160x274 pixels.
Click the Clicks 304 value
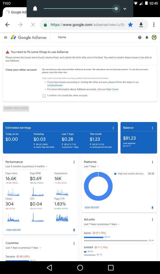[x=9, y=204]
